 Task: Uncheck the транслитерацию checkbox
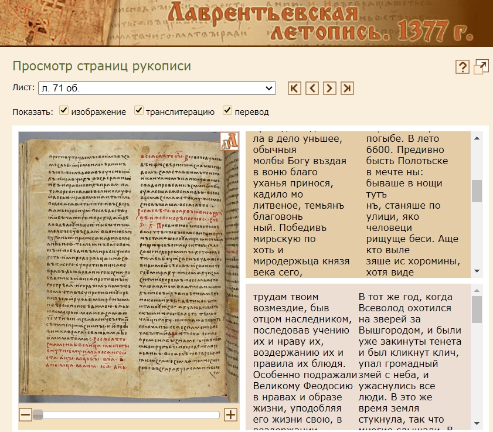[139, 110]
